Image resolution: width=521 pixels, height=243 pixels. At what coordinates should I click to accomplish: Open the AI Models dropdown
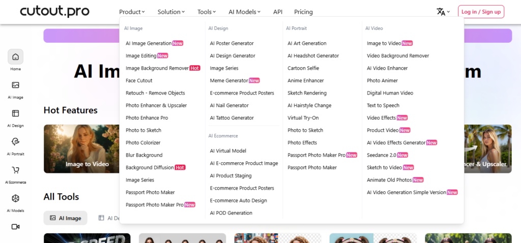[x=245, y=12]
